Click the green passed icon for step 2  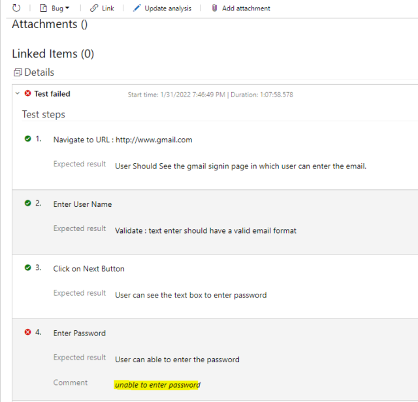coord(27,204)
